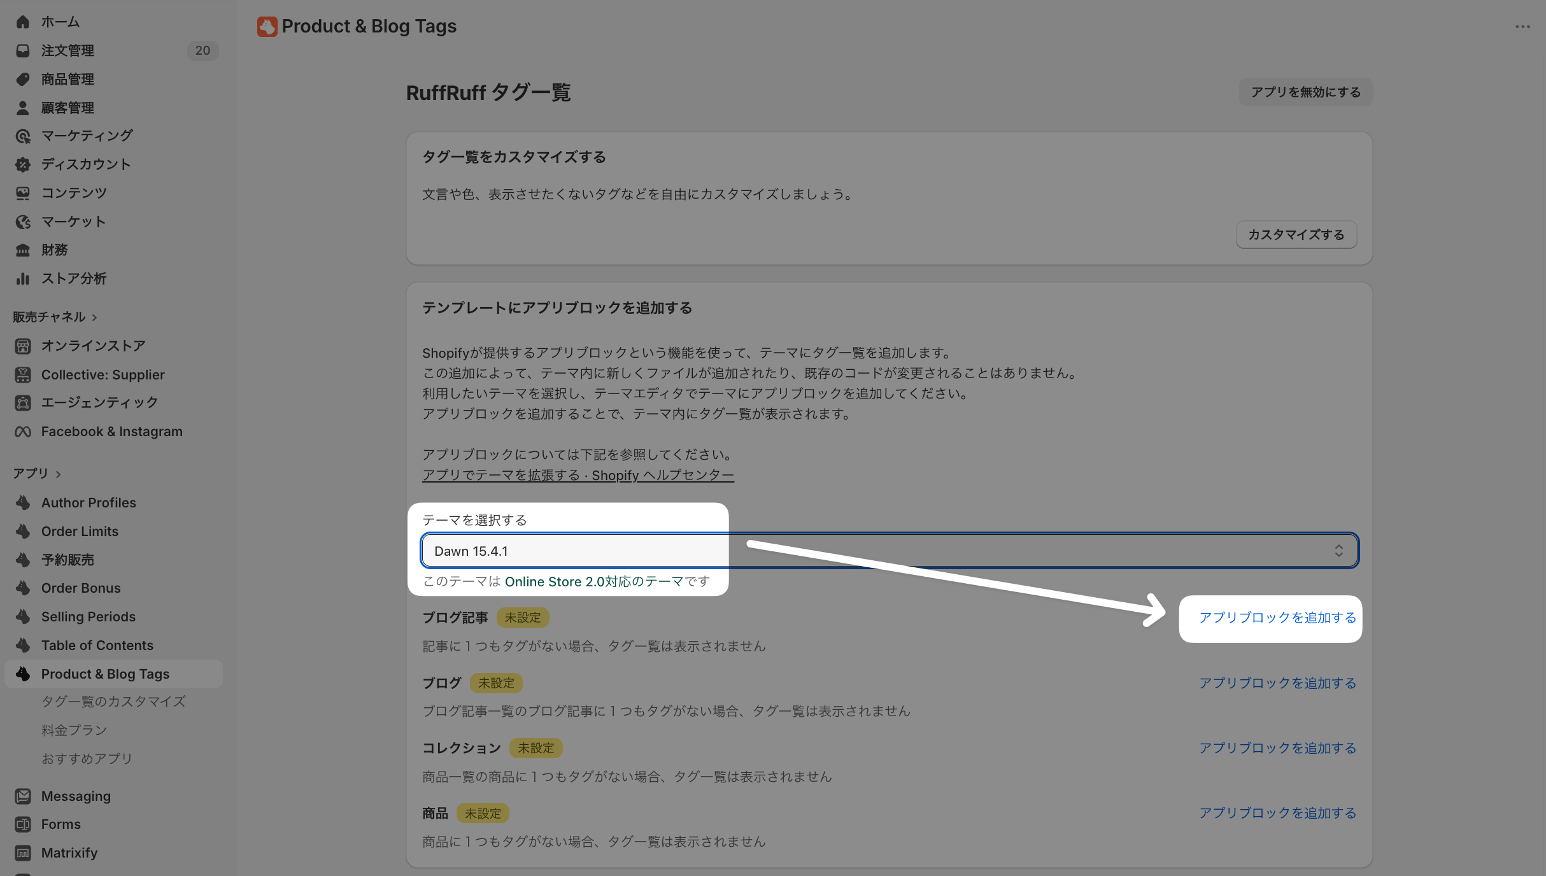Click the Content image icon
The height and width of the screenshot is (876, 1546).
[23, 193]
